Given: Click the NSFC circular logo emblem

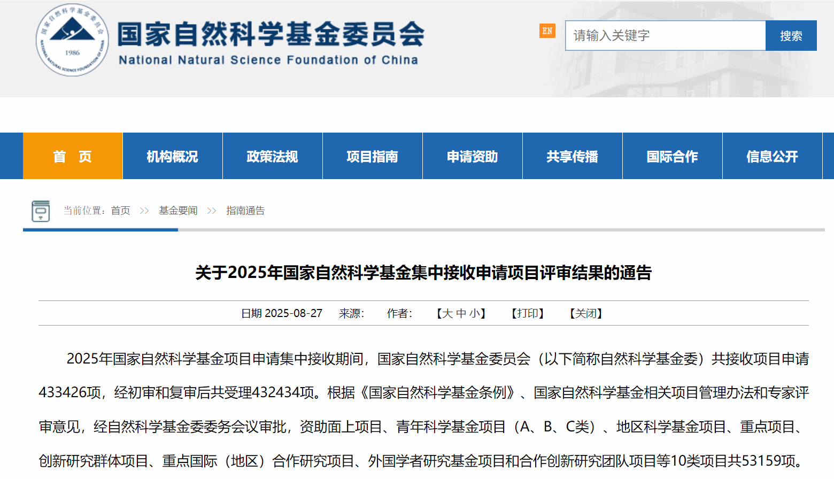Looking at the screenshot, I should tap(72, 40).
